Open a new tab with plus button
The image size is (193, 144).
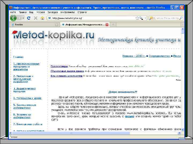click(x=113, y=25)
